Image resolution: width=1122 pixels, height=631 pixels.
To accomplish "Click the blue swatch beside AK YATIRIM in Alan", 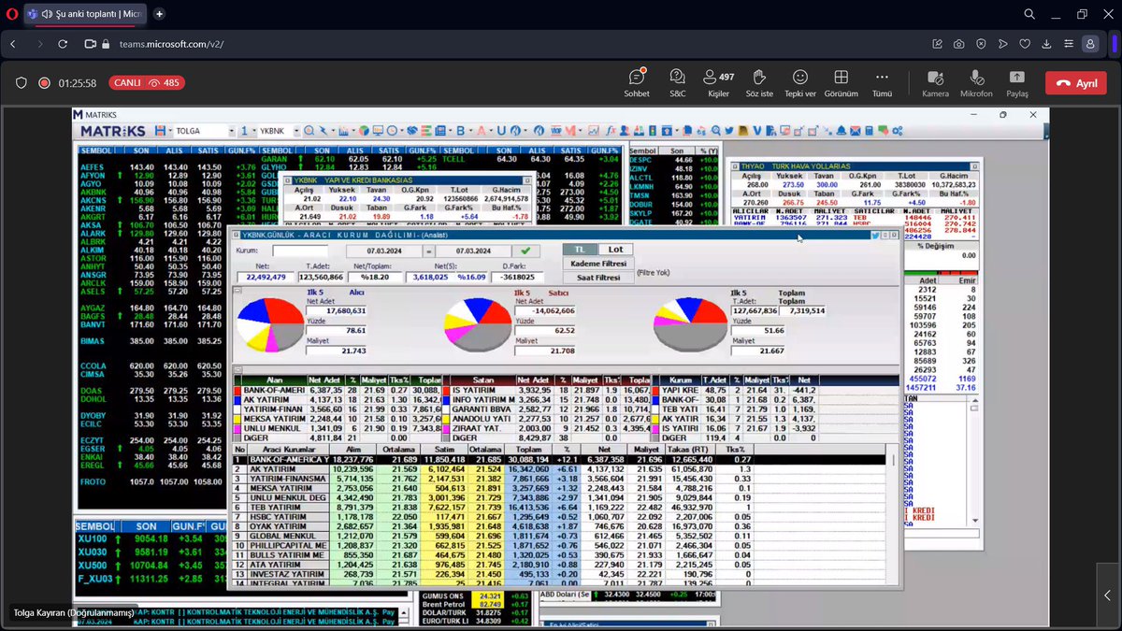I will pos(237,399).
